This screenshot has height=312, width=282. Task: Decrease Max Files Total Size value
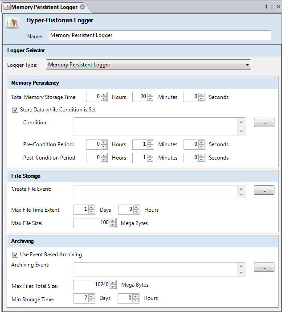113,287
